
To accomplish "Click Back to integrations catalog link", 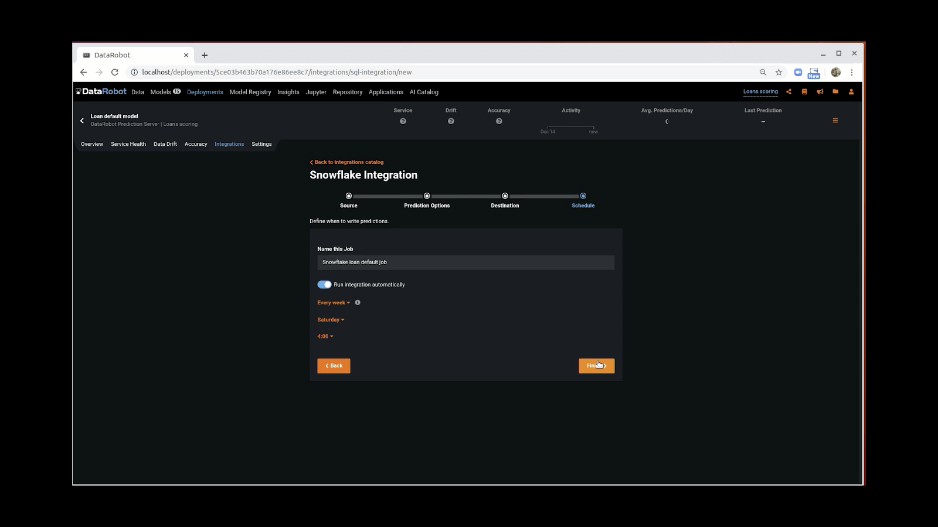I will click(x=346, y=162).
